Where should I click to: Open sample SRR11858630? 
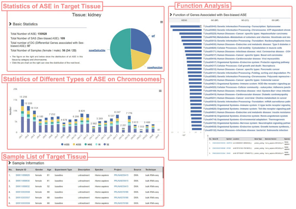(23, 181)
